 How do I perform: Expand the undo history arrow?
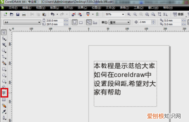pos(57,14)
